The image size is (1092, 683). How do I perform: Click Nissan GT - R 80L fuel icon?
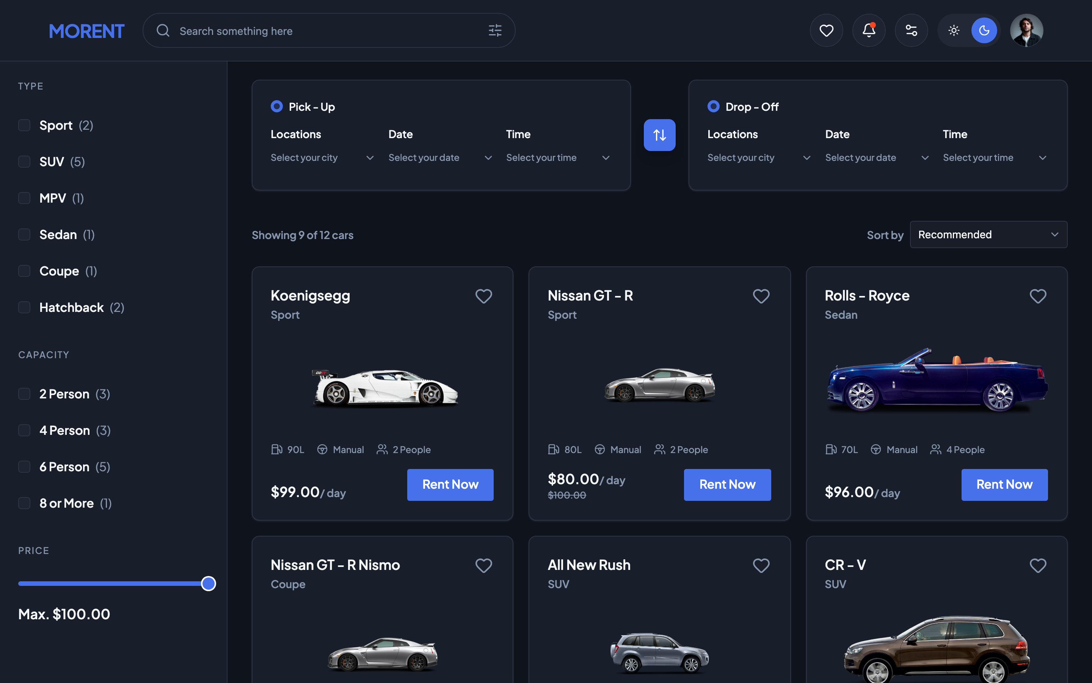pyautogui.click(x=554, y=449)
